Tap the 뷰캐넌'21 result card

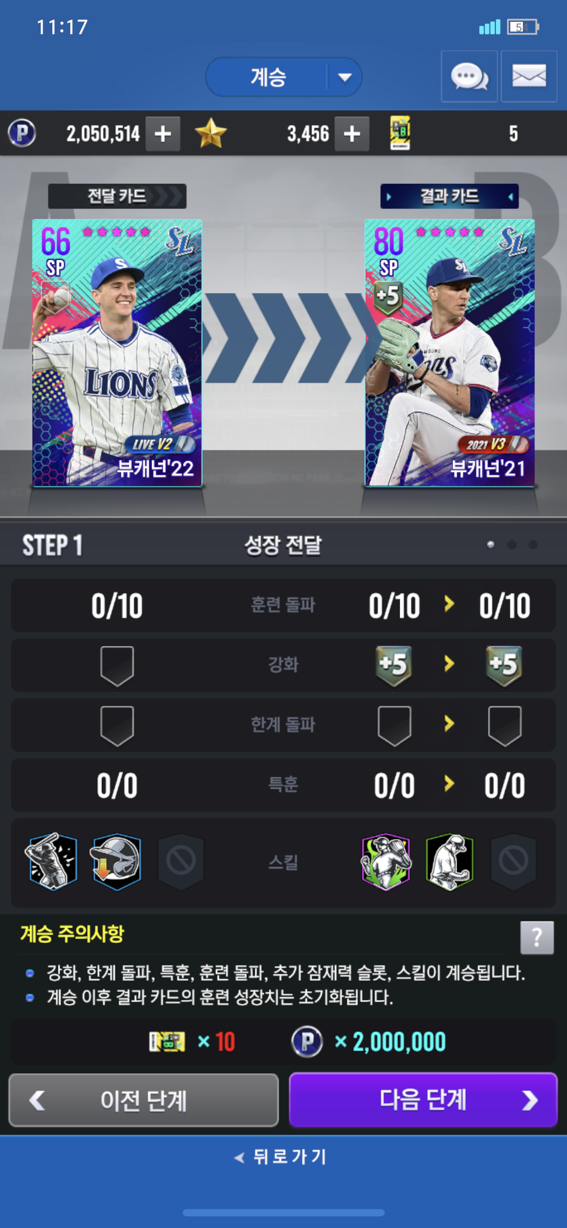tap(450, 353)
